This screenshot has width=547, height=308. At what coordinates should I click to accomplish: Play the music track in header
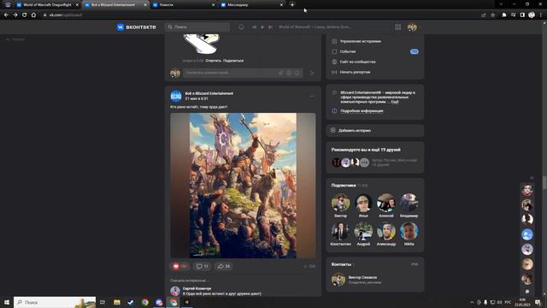tap(262, 27)
